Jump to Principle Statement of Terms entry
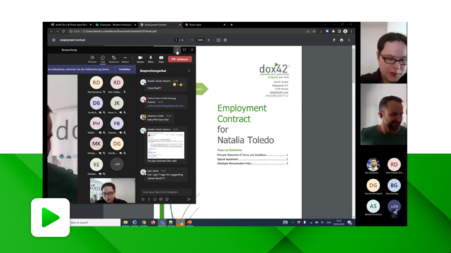 tap(253, 155)
